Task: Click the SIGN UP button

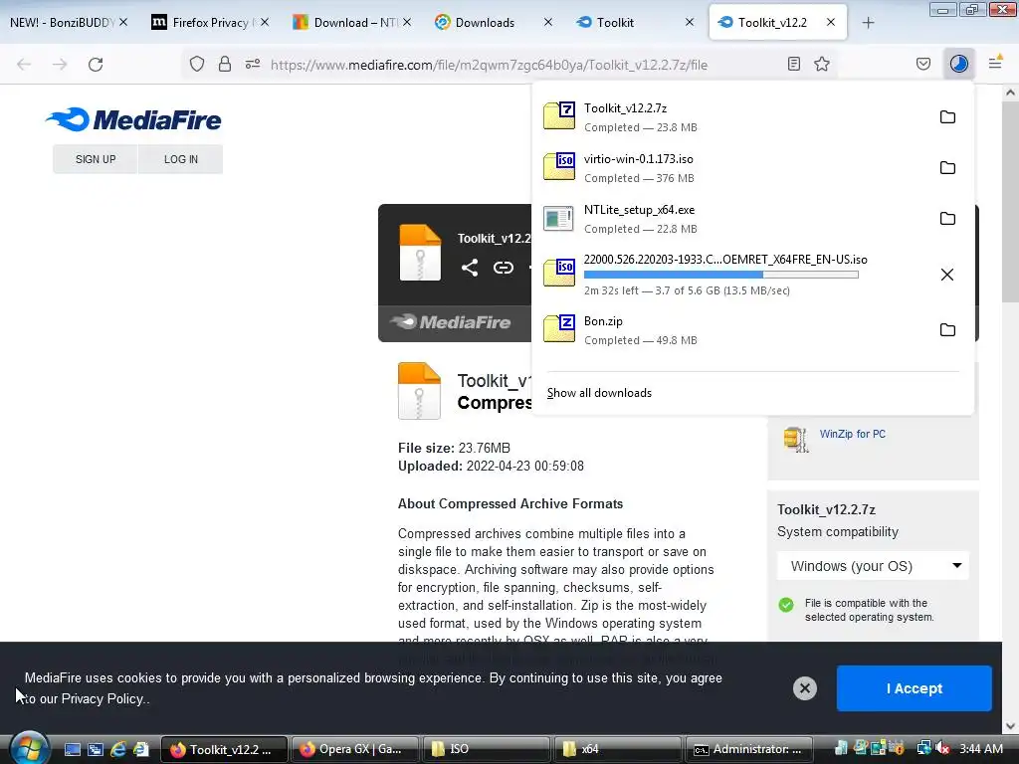Action: [x=96, y=159]
